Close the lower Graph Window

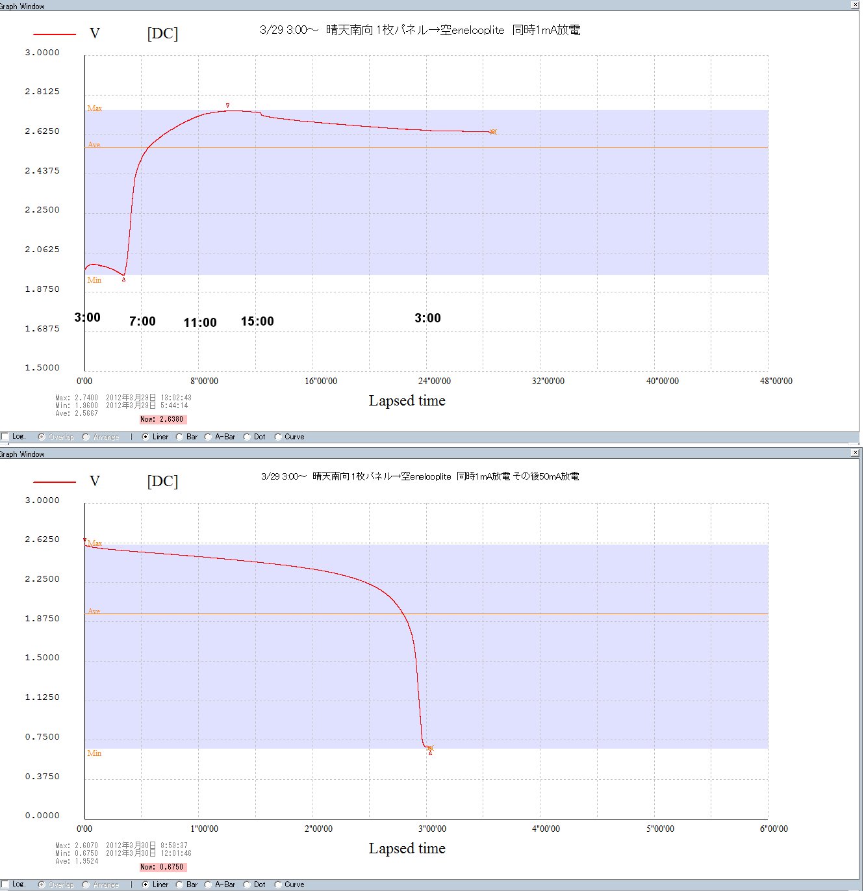pos(855,452)
